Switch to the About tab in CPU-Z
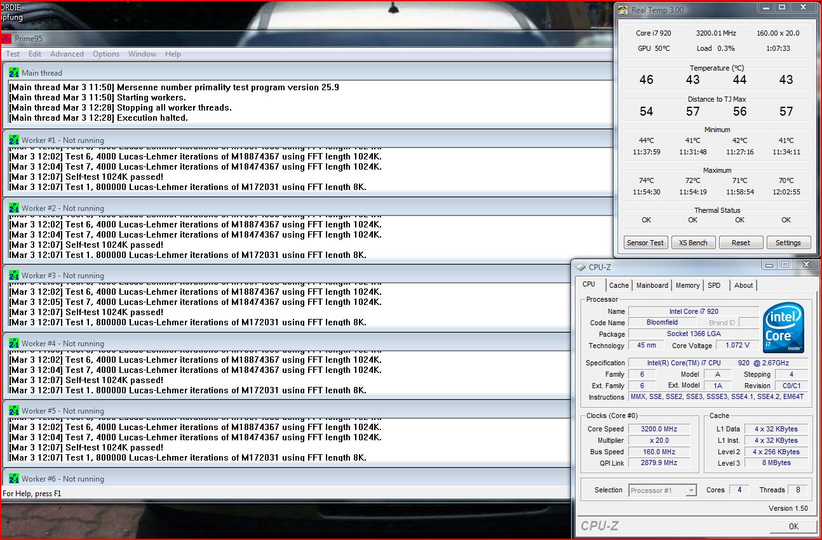This screenshot has width=822, height=540. (743, 285)
